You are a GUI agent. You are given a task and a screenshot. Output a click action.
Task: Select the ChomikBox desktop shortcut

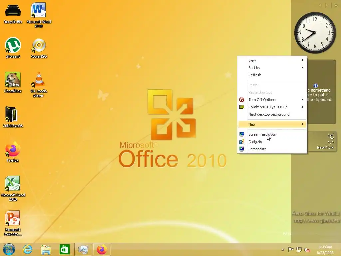pyautogui.click(x=13, y=82)
